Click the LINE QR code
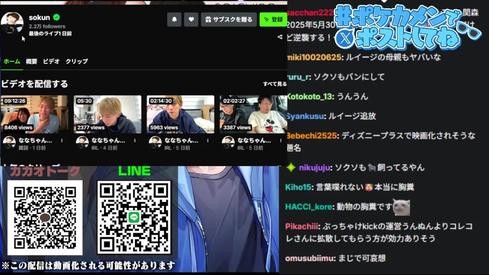Screen dimensions: 489x275 pos(134,217)
